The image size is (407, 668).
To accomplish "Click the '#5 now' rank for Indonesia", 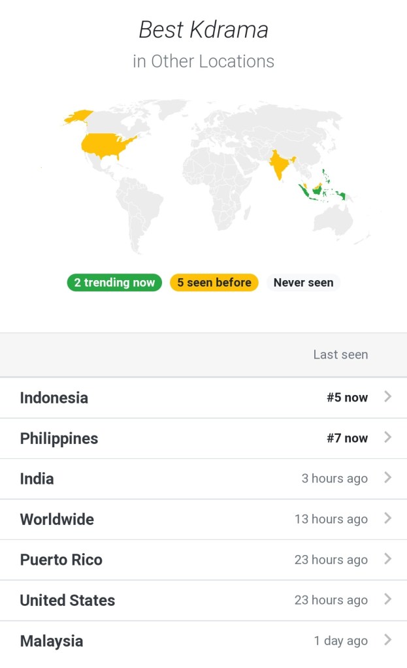I will point(347,398).
